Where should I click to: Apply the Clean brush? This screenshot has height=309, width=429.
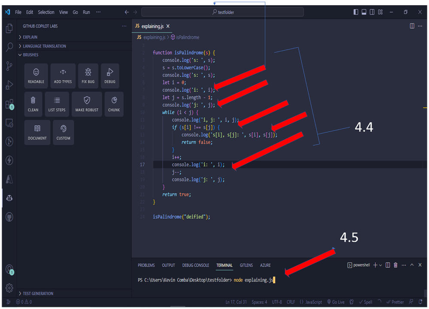coord(33,104)
